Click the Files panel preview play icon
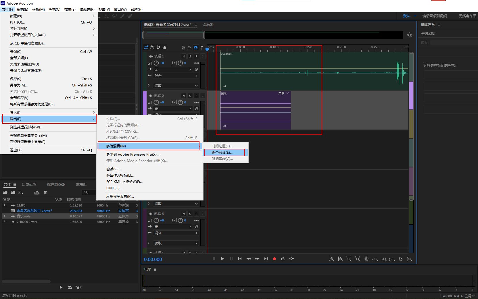This screenshot has width=478, height=299. (61, 287)
